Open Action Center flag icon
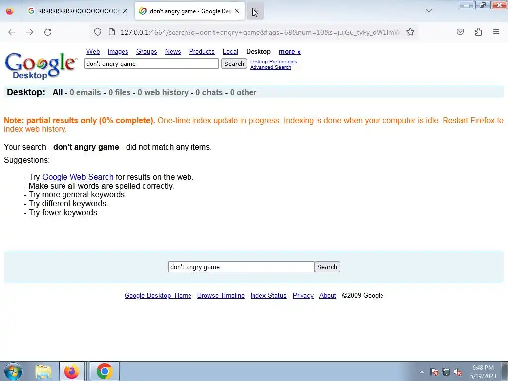 pos(434,372)
